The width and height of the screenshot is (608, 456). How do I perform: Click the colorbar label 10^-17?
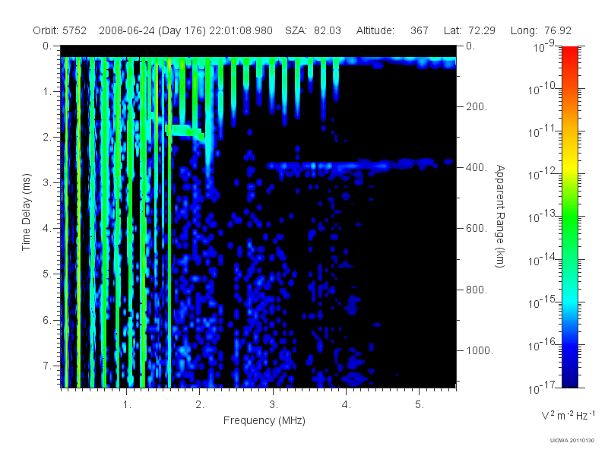coord(543,388)
